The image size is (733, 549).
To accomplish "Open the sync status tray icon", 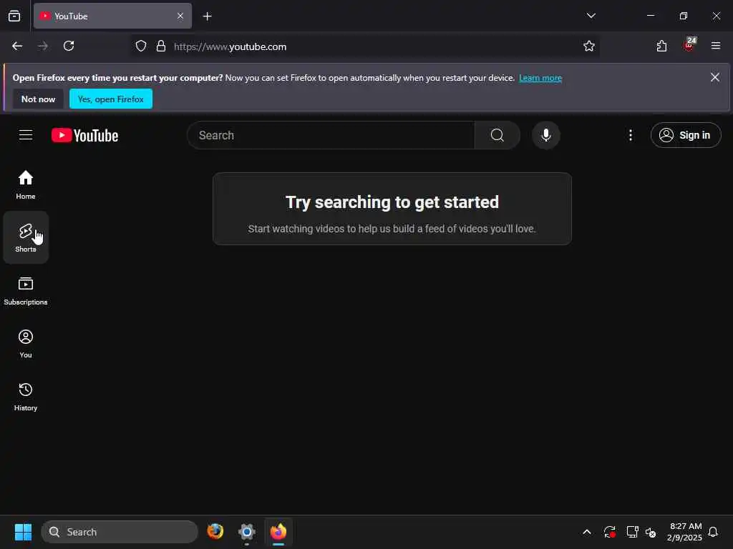I will click(x=610, y=532).
